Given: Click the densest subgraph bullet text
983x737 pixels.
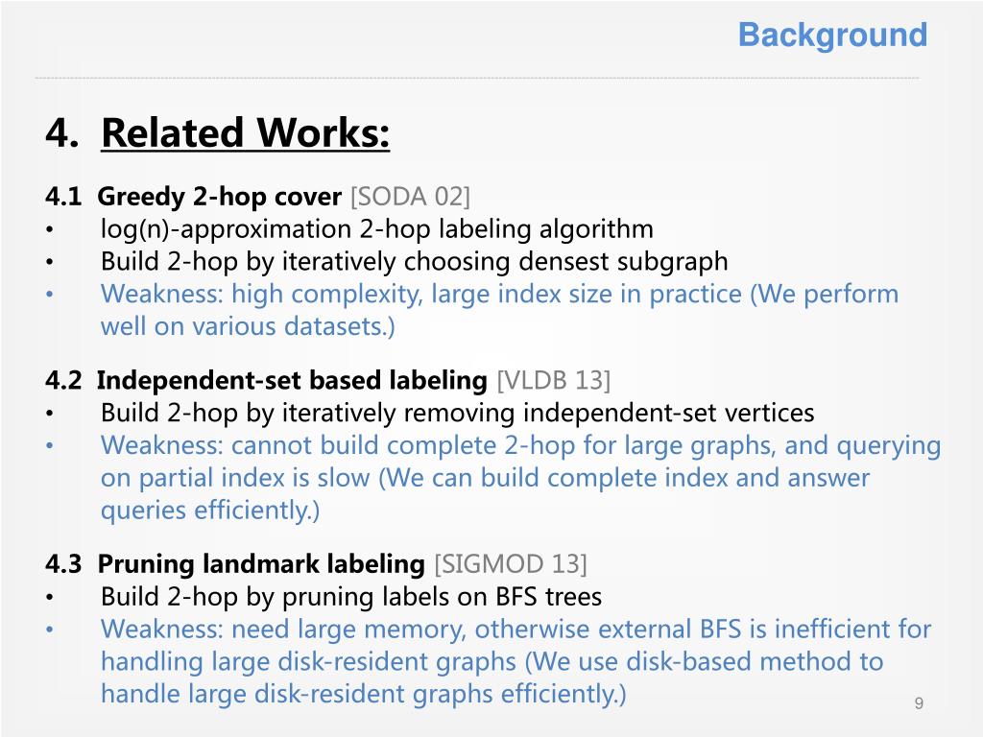Looking at the screenshot, I should pos(415,261).
